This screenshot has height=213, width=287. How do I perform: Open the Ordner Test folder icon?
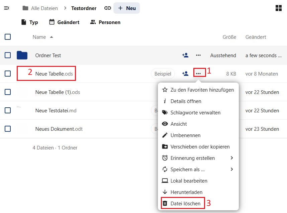[x=22, y=56]
